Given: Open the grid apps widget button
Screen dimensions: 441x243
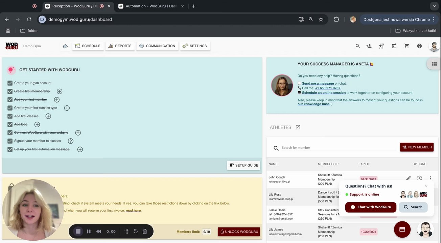Looking at the screenshot, I should pos(434,64).
